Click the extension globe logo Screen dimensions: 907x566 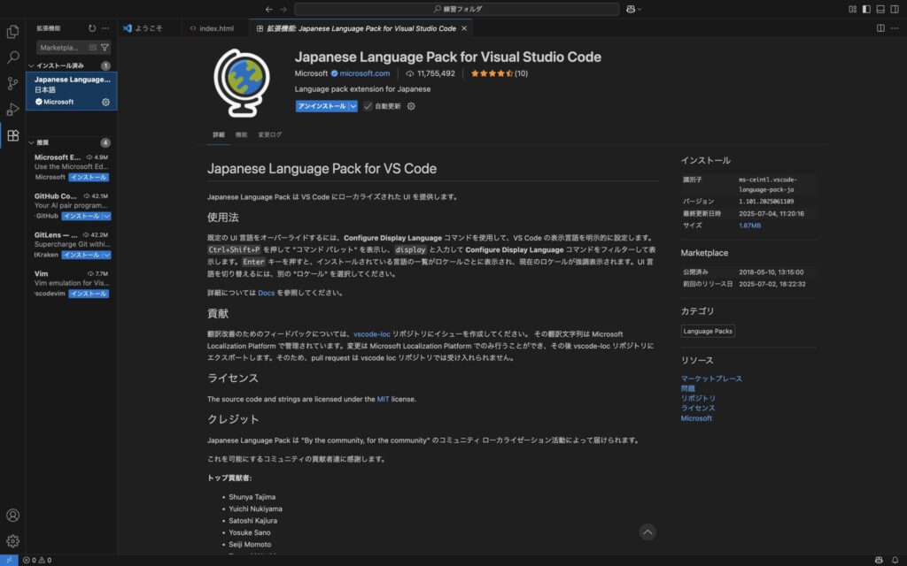(x=242, y=82)
